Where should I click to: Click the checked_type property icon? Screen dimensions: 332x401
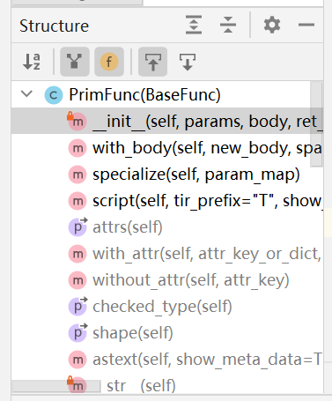(x=77, y=306)
